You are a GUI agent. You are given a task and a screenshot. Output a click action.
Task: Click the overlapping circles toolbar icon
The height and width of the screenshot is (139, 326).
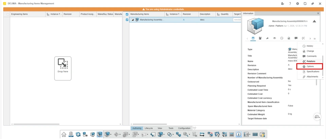tap(170, 135)
